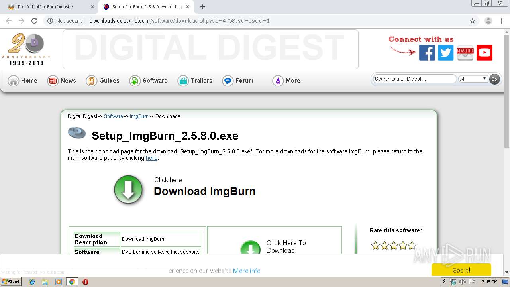
Task: Click the Forum nav icon
Action: [228, 81]
